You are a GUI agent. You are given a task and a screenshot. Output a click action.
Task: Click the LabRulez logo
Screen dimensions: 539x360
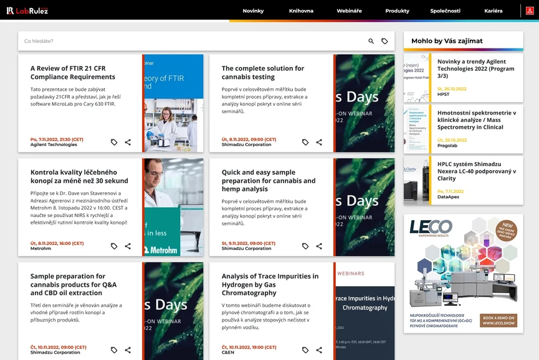(x=27, y=11)
